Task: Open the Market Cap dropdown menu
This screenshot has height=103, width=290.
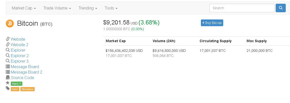Action: (x=24, y=8)
